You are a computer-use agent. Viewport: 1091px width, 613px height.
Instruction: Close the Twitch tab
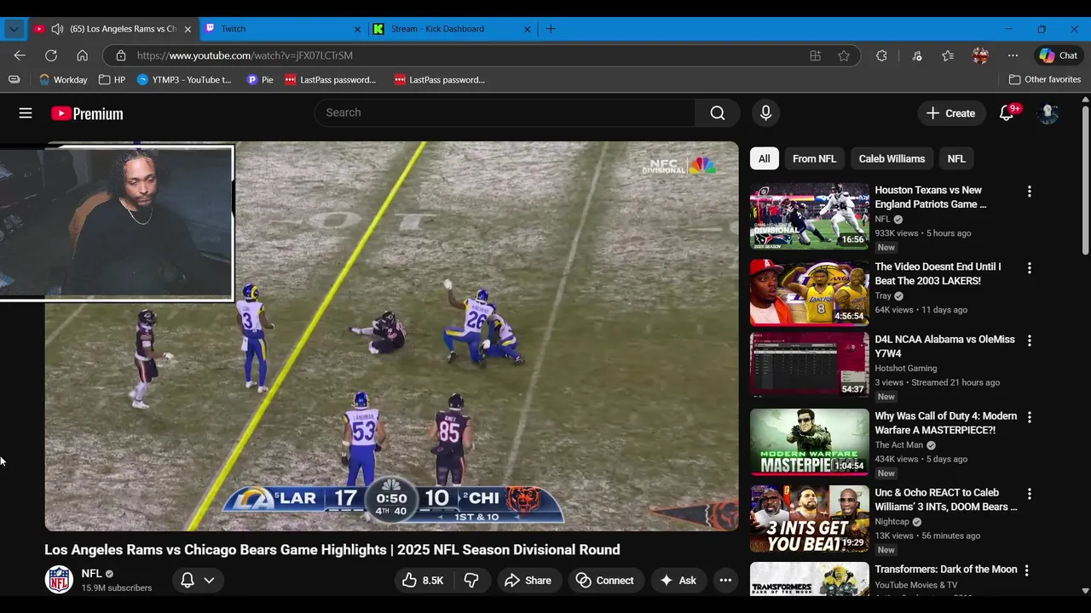point(357,29)
